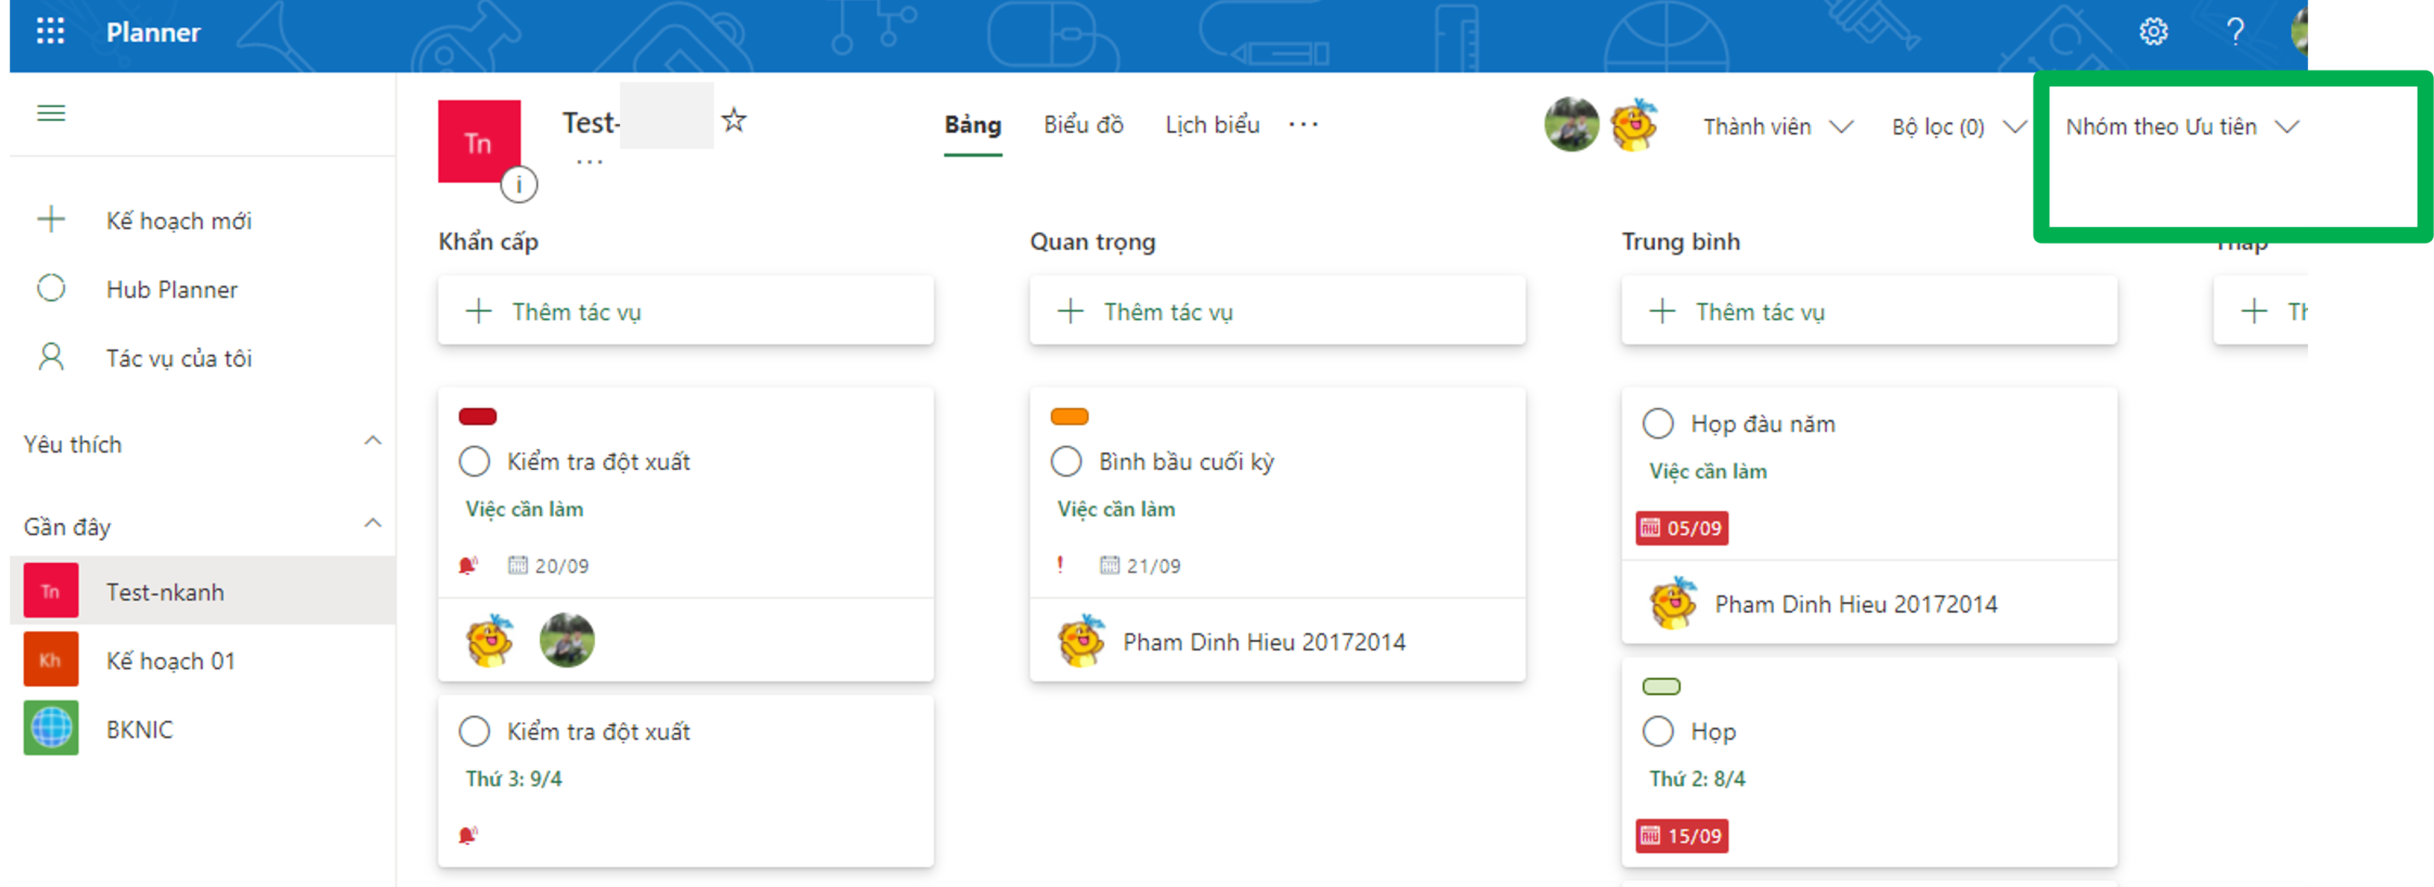Image resolution: width=2434 pixels, height=887 pixels.
Task: Complete the Họp đầu năm task circle
Action: click(1657, 424)
